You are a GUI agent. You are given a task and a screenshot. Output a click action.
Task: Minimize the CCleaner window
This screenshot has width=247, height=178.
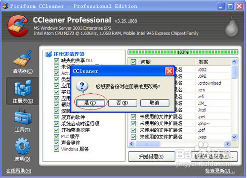click(221, 6)
